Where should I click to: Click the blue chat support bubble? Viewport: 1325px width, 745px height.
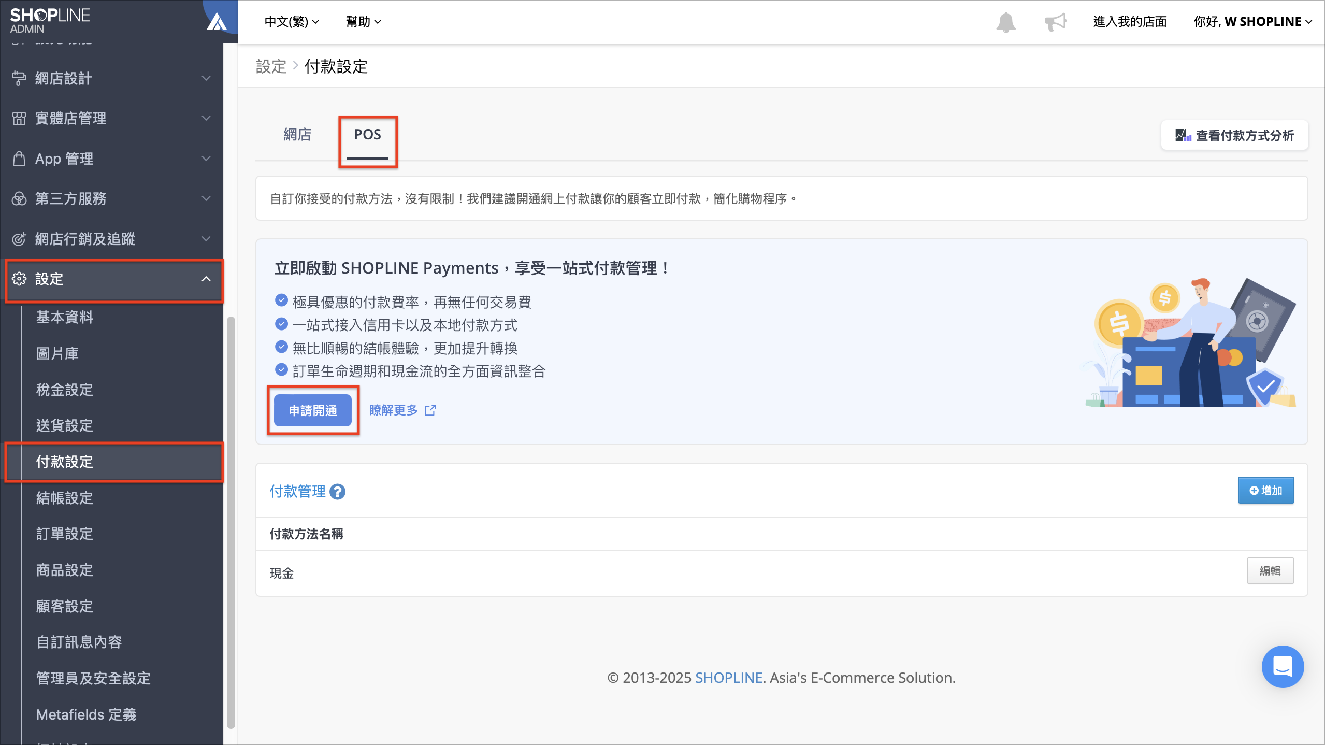[x=1282, y=666]
